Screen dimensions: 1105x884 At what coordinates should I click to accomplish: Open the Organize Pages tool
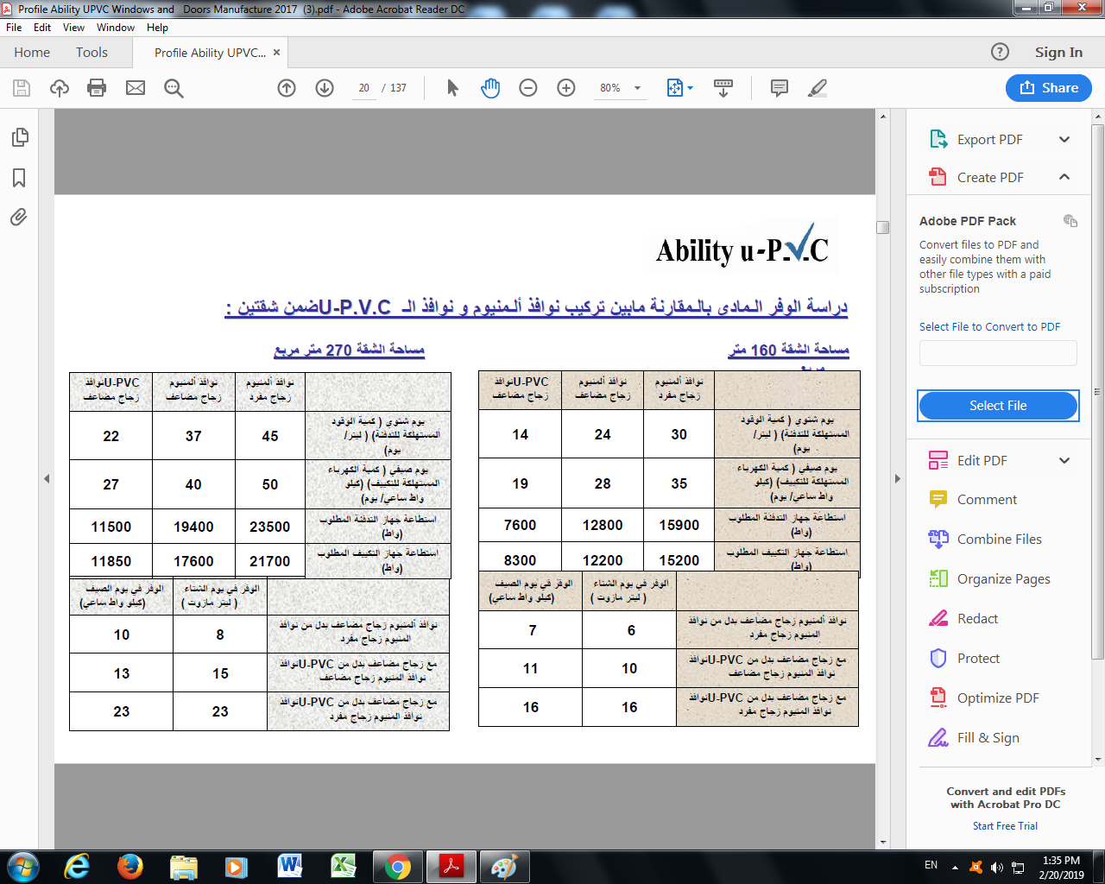[1003, 578]
